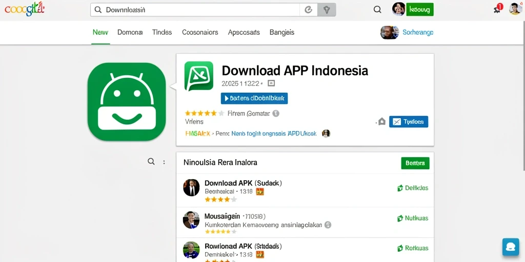Screen dimensions: 525x262
Task: Click small box icon after version number
Action: pos(271,83)
